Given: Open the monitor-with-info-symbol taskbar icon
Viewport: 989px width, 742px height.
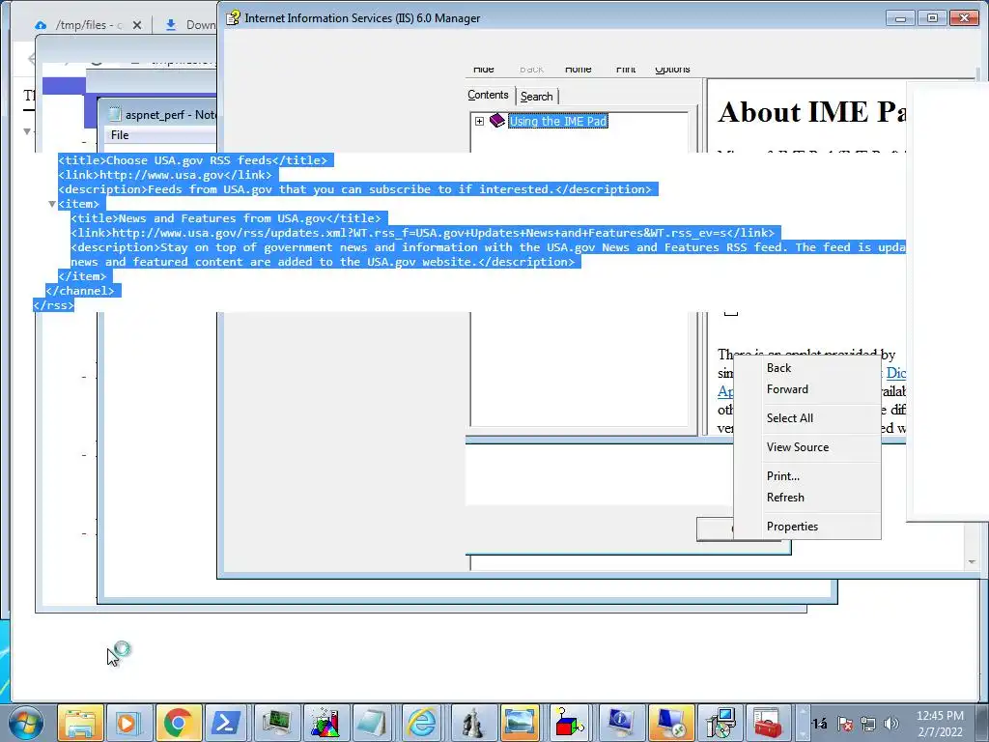Looking at the screenshot, I should click(x=621, y=723).
